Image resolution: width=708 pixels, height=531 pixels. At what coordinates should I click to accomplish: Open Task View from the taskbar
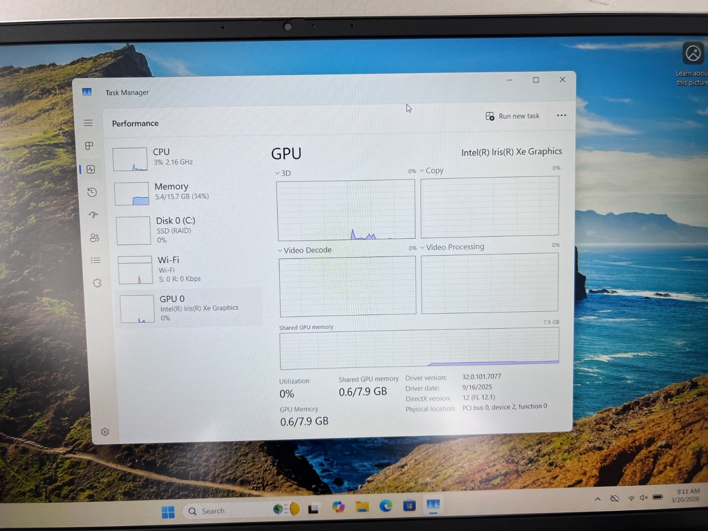click(313, 509)
